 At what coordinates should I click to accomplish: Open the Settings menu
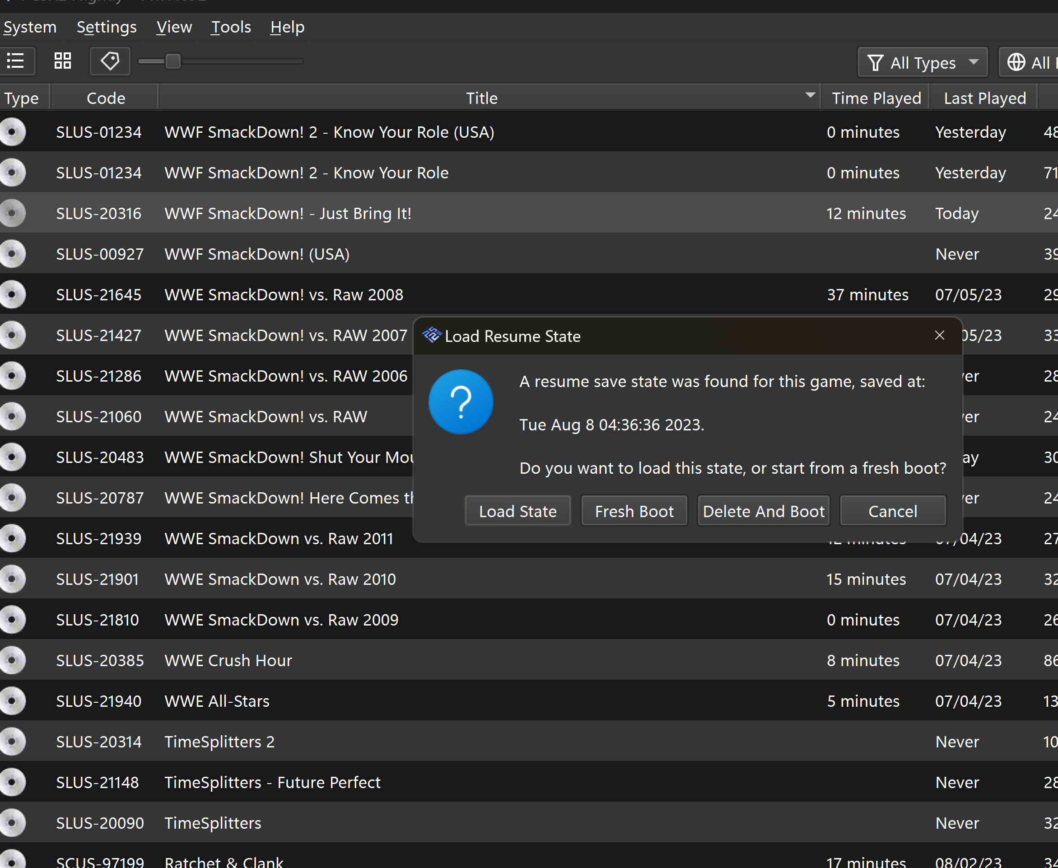[x=107, y=27]
